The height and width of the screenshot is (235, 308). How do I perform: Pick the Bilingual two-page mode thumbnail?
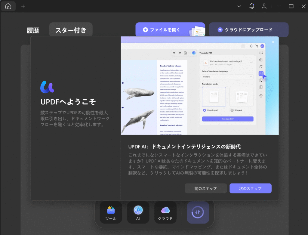[241, 97]
